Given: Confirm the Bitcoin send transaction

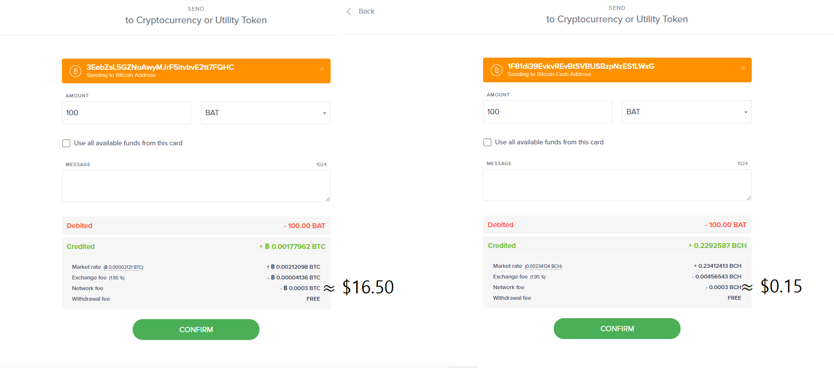Looking at the screenshot, I should [x=196, y=329].
